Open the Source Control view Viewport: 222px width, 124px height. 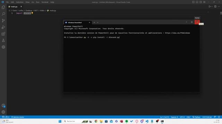(x=3, y=21)
